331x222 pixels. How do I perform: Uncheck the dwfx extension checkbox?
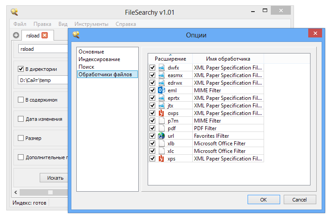coord(152,68)
